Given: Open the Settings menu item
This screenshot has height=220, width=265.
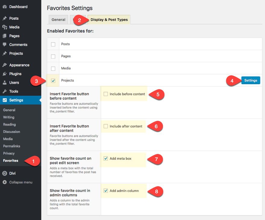Looking at the screenshot, I should point(20,100).
